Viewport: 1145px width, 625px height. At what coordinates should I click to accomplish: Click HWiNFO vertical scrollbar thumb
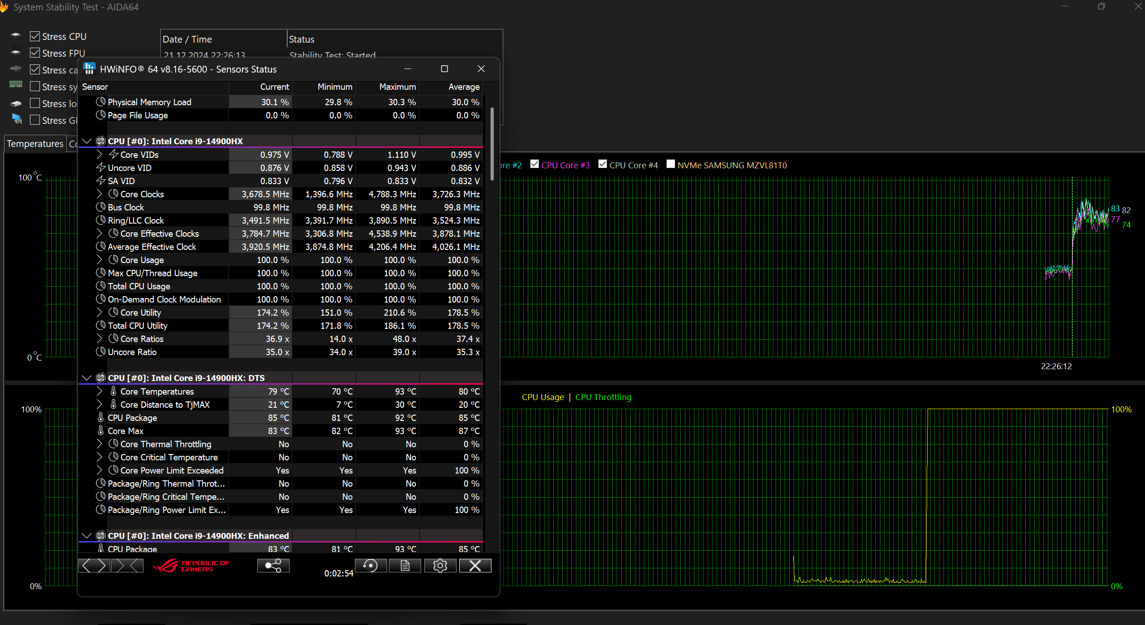tap(492, 144)
